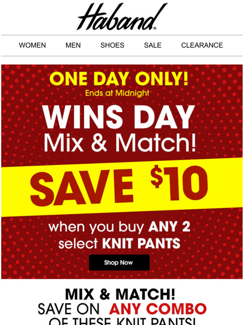Screen dimensions: 243x325
Task: Click the yellow SAVE $10 stripe
Action: [121, 187]
